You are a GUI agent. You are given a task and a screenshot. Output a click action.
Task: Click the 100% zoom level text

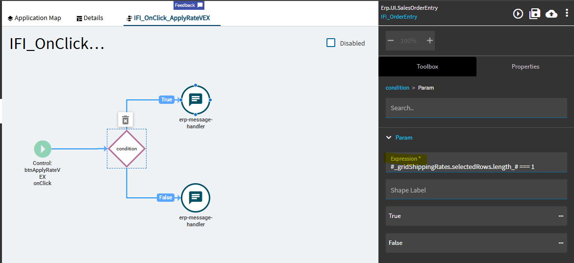pos(408,41)
